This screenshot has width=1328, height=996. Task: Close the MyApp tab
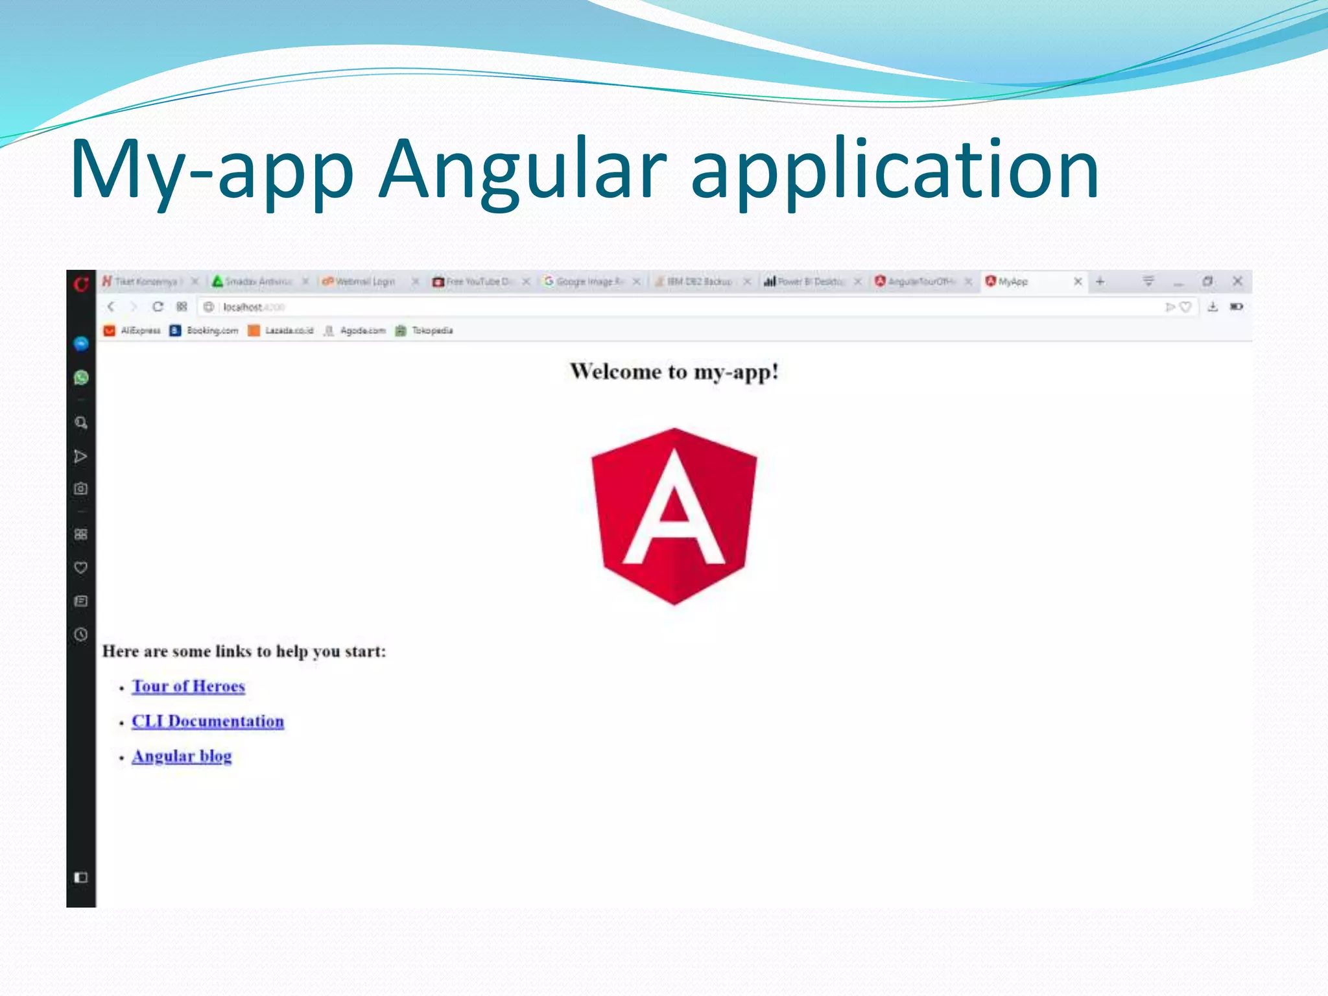point(1078,281)
